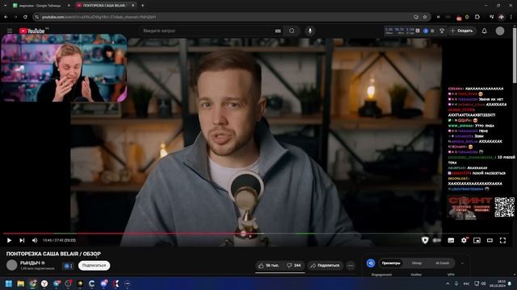Switch to miniplayer mode
Image resolution: width=517 pixels, height=290 pixels.
(x=477, y=240)
